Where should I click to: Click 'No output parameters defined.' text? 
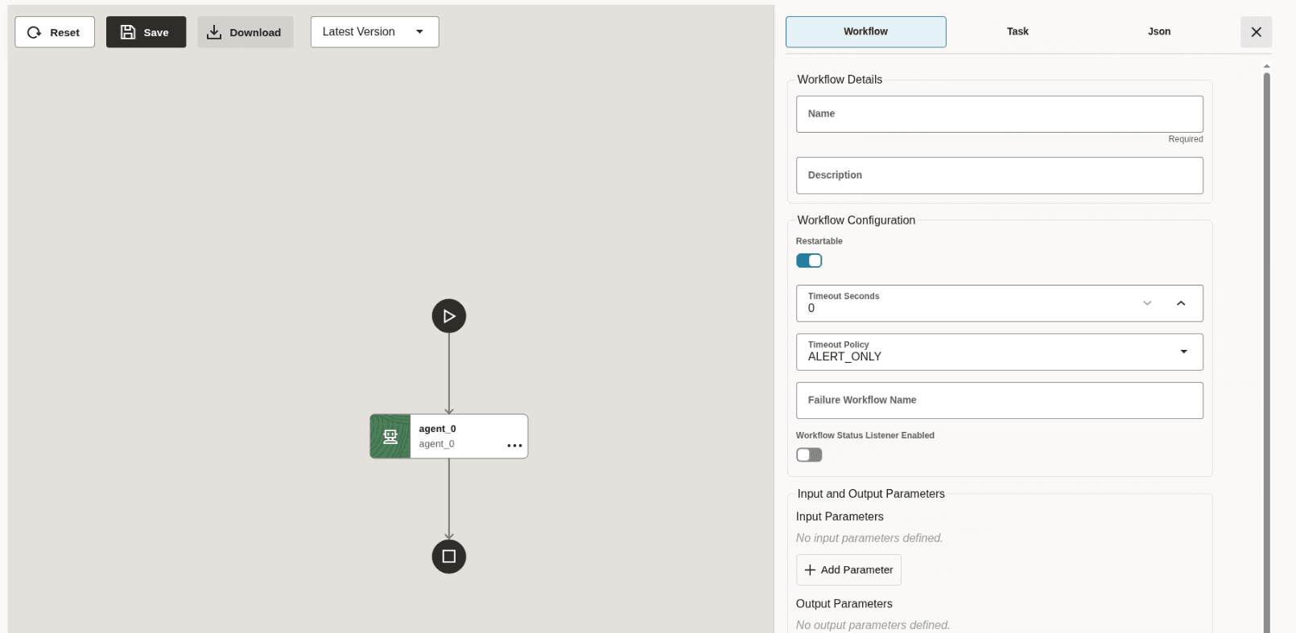click(x=873, y=625)
